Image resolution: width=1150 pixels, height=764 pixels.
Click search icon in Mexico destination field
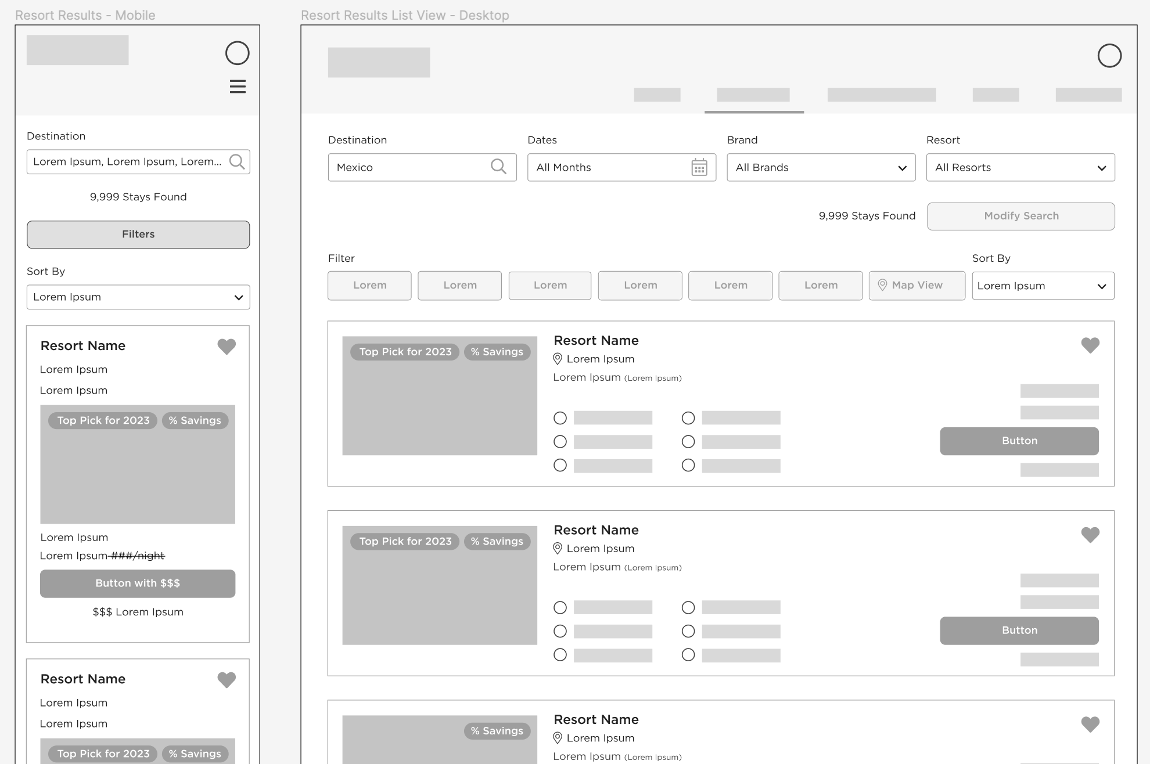[498, 167]
